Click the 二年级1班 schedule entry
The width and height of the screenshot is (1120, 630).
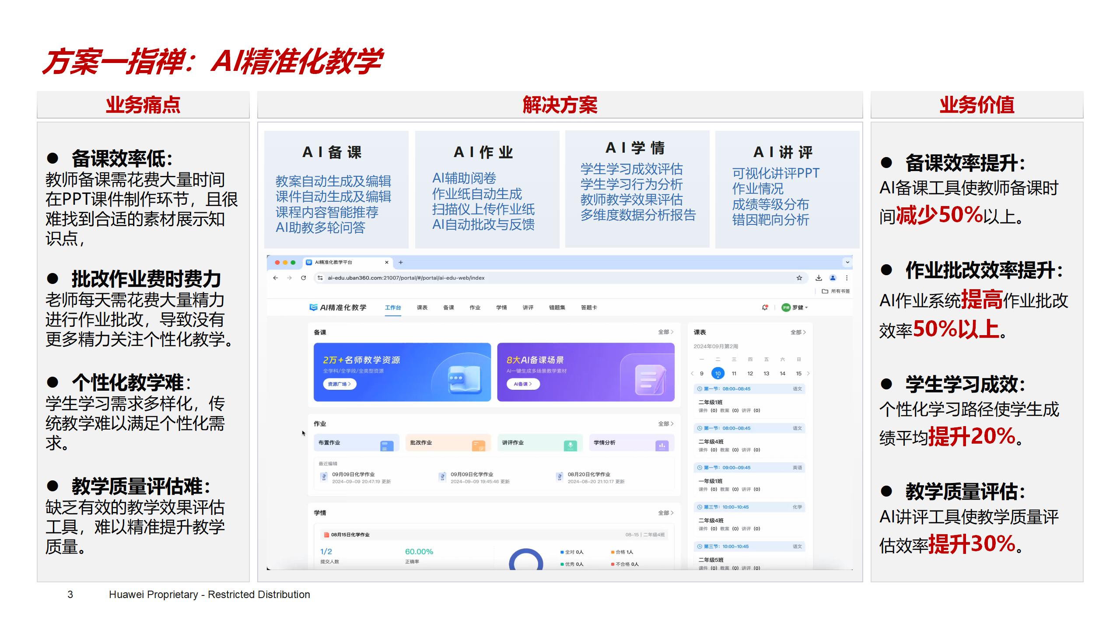click(749, 406)
